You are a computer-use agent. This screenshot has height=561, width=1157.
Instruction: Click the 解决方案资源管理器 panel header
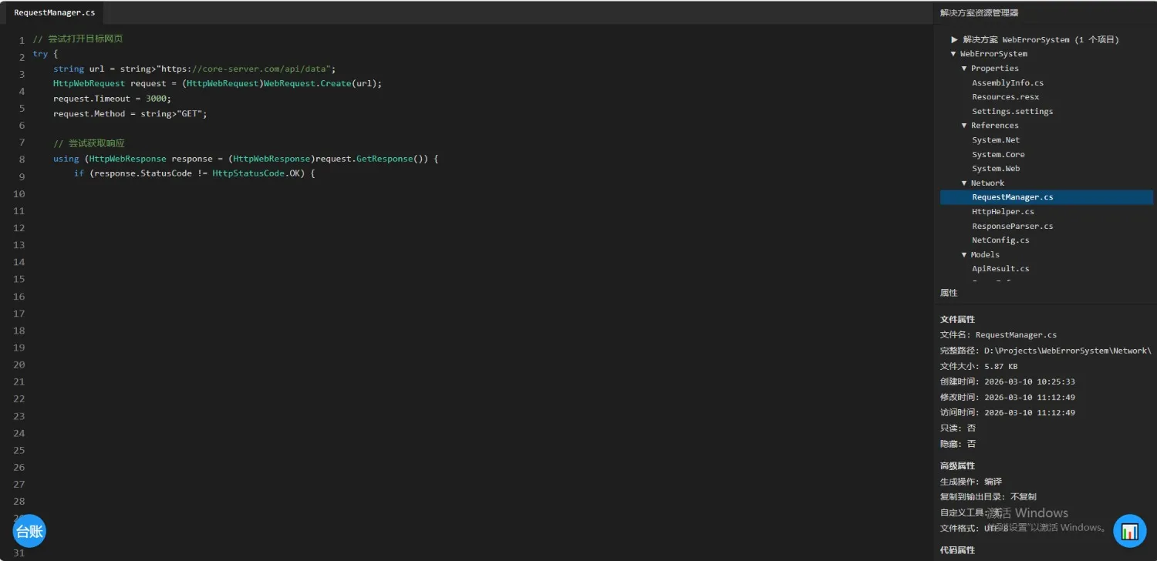point(979,13)
